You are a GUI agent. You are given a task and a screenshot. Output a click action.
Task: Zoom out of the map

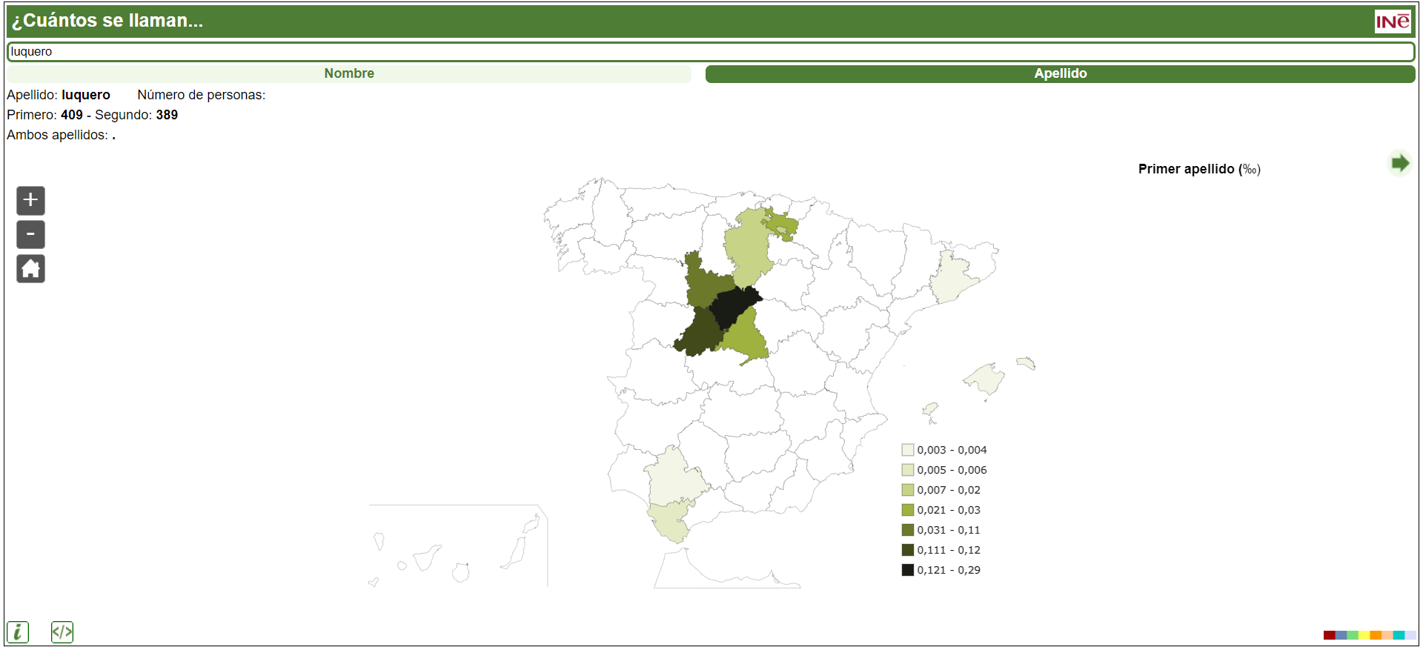[x=30, y=234]
